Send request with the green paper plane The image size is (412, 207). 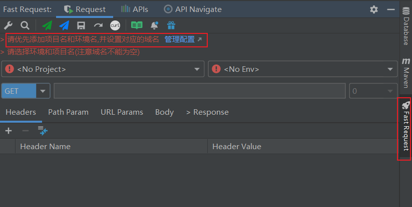pos(47,25)
